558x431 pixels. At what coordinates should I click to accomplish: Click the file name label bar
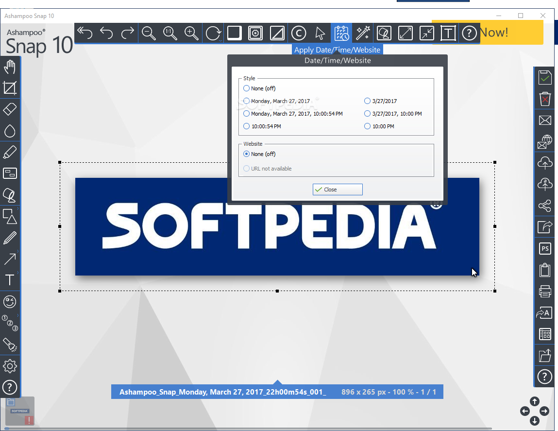[x=277, y=392]
